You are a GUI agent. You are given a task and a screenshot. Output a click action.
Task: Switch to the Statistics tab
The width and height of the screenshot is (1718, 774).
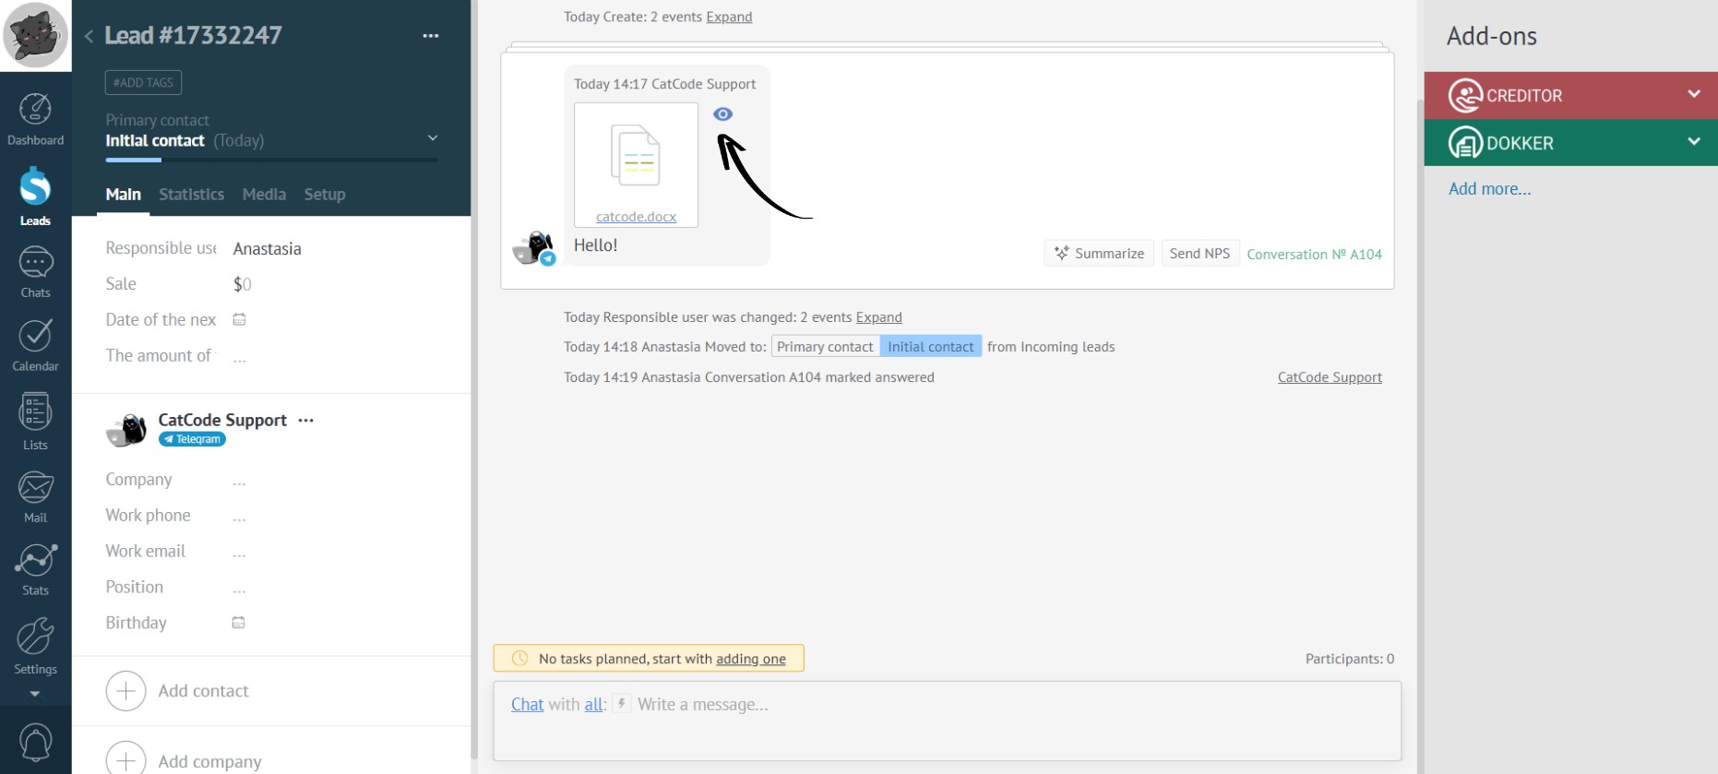(x=191, y=195)
